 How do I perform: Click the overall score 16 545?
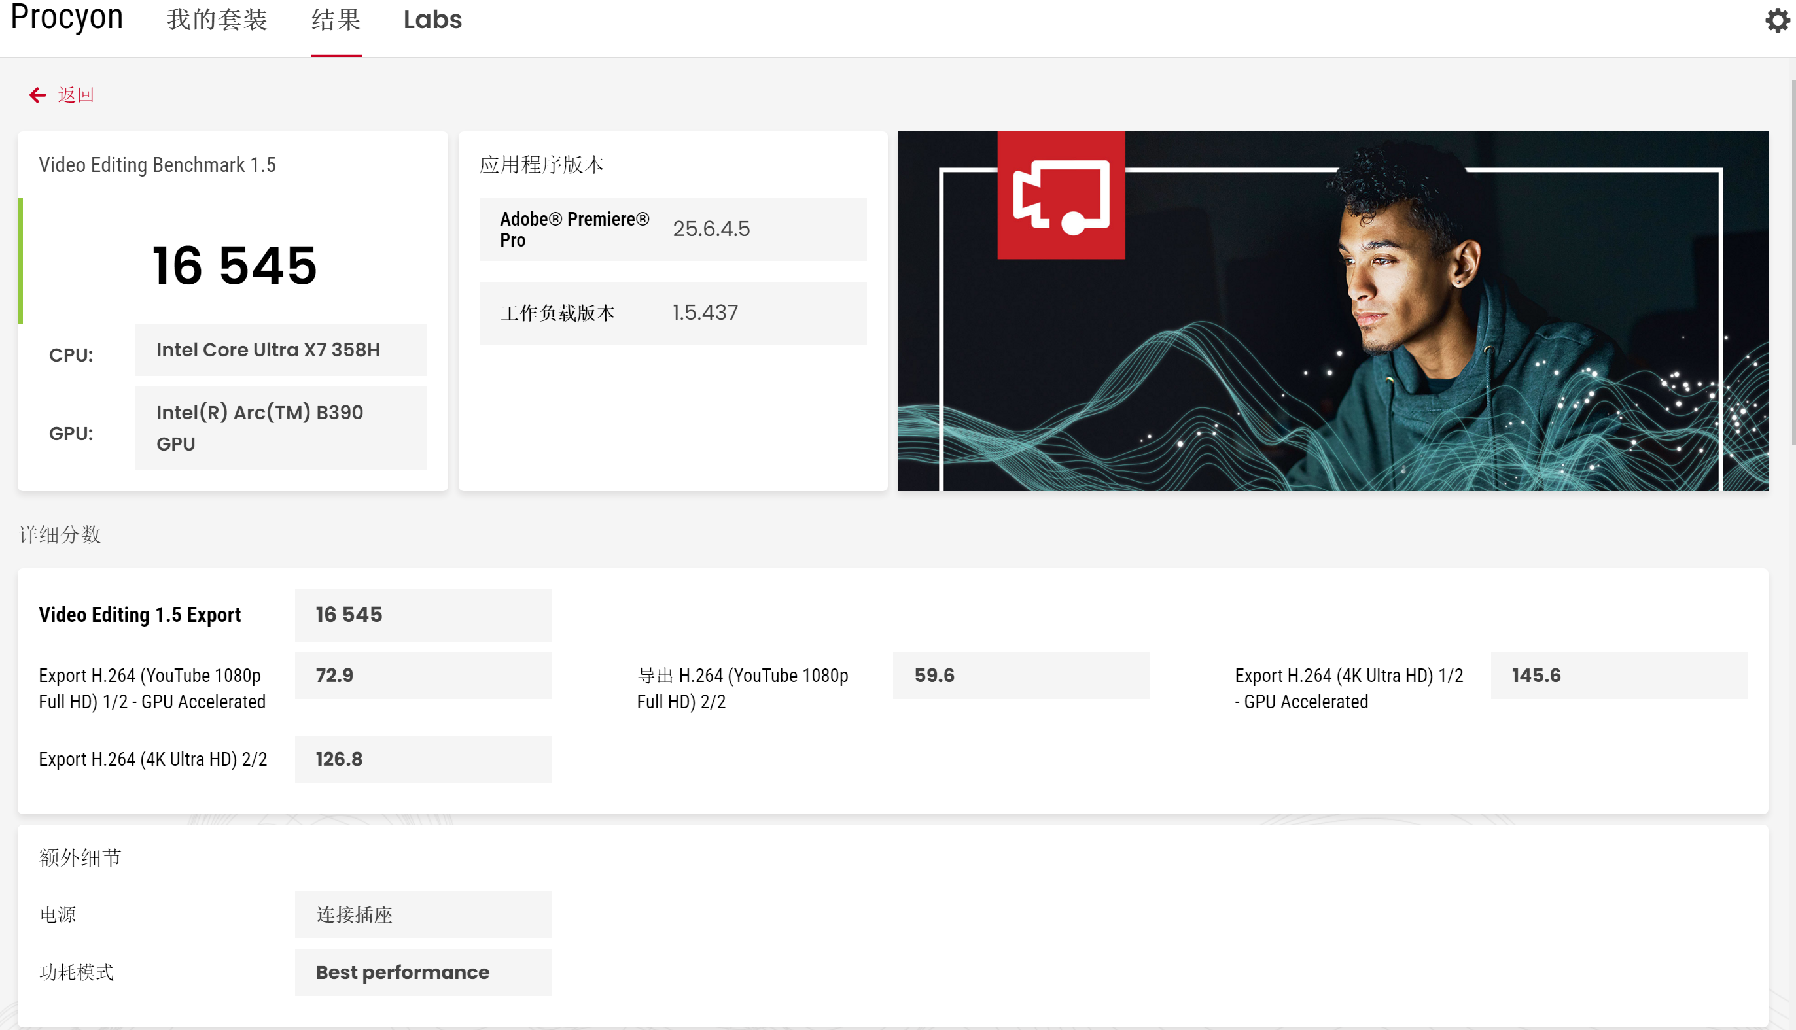tap(234, 266)
